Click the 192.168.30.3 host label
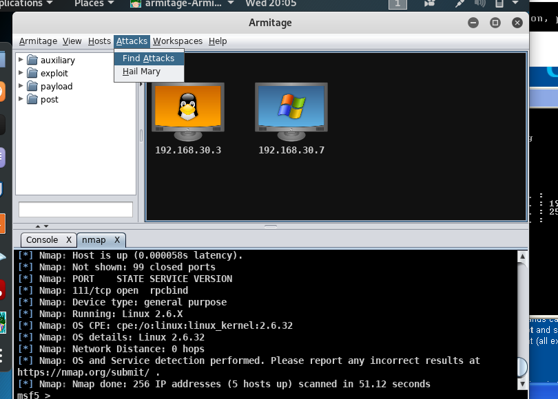The height and width of the screenshot is (399, 558). (x=188, y=150)
